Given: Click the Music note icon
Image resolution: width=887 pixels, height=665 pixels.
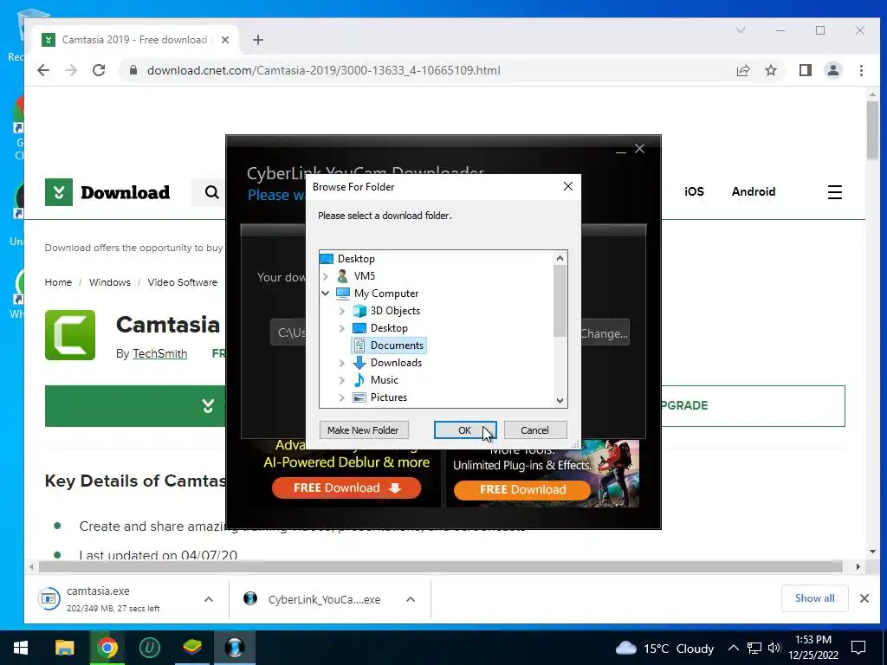Looking at the screenshot, I should (x=359, y=380).
